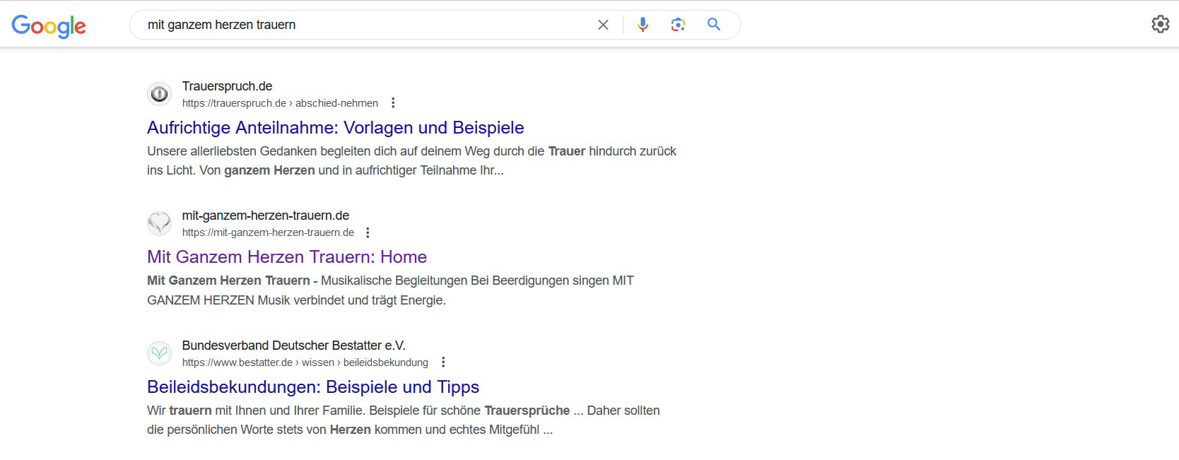Click URL 'https://trauerspruch.de › abschied-nehmen'

(x=280, y=103)
